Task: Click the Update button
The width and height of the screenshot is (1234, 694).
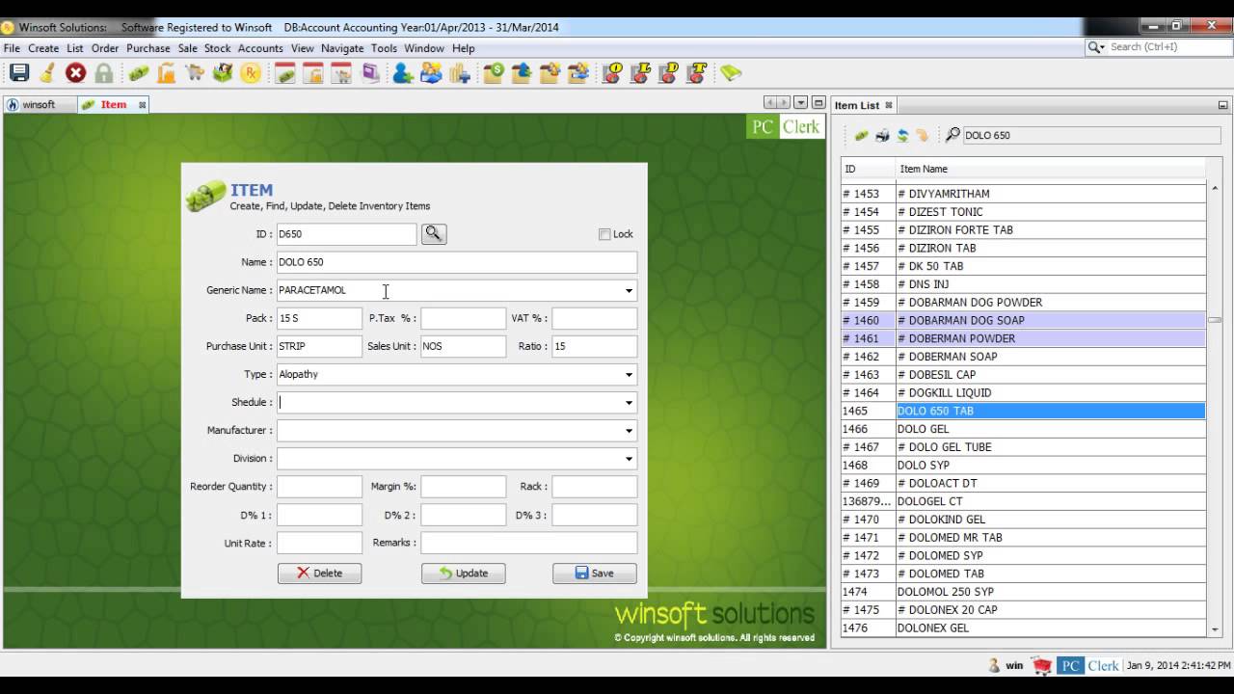Action: (463, 573)
